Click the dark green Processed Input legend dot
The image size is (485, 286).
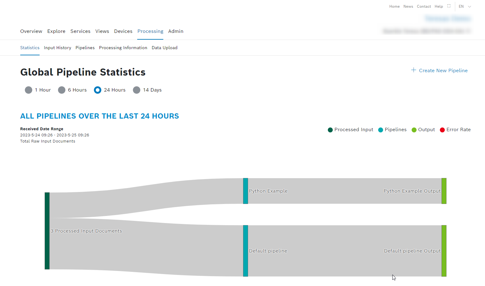pyautogui.click(x=330, y=130)
